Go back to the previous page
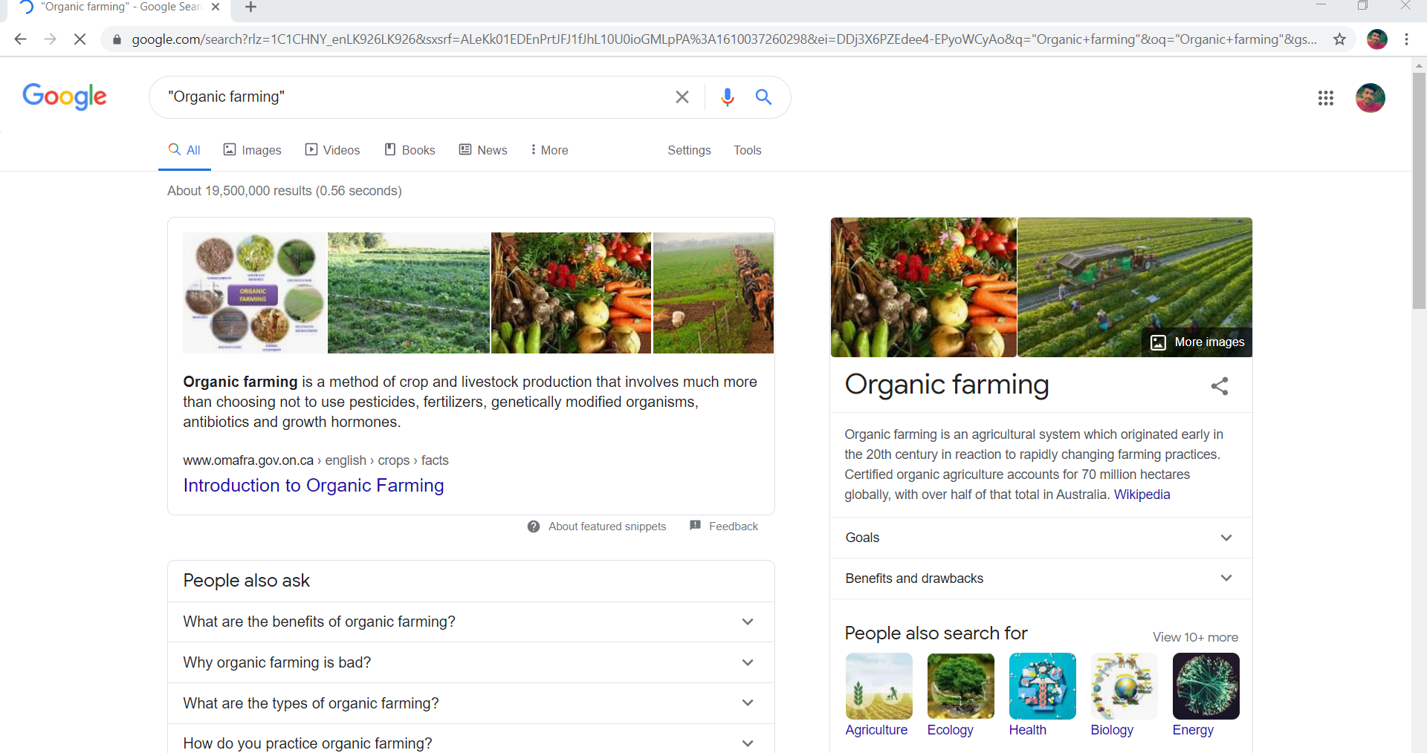The height and width of the screenshot is (753, 1427). point(20,39)
